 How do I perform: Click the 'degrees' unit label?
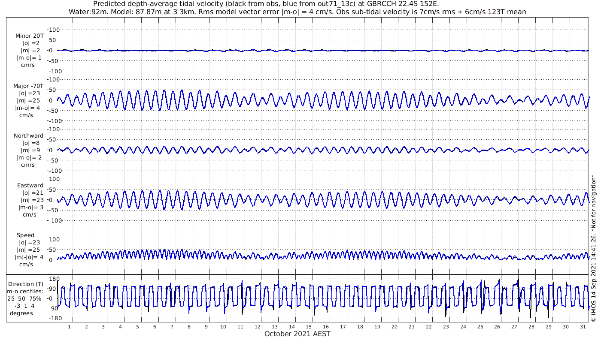pos(21,313)
